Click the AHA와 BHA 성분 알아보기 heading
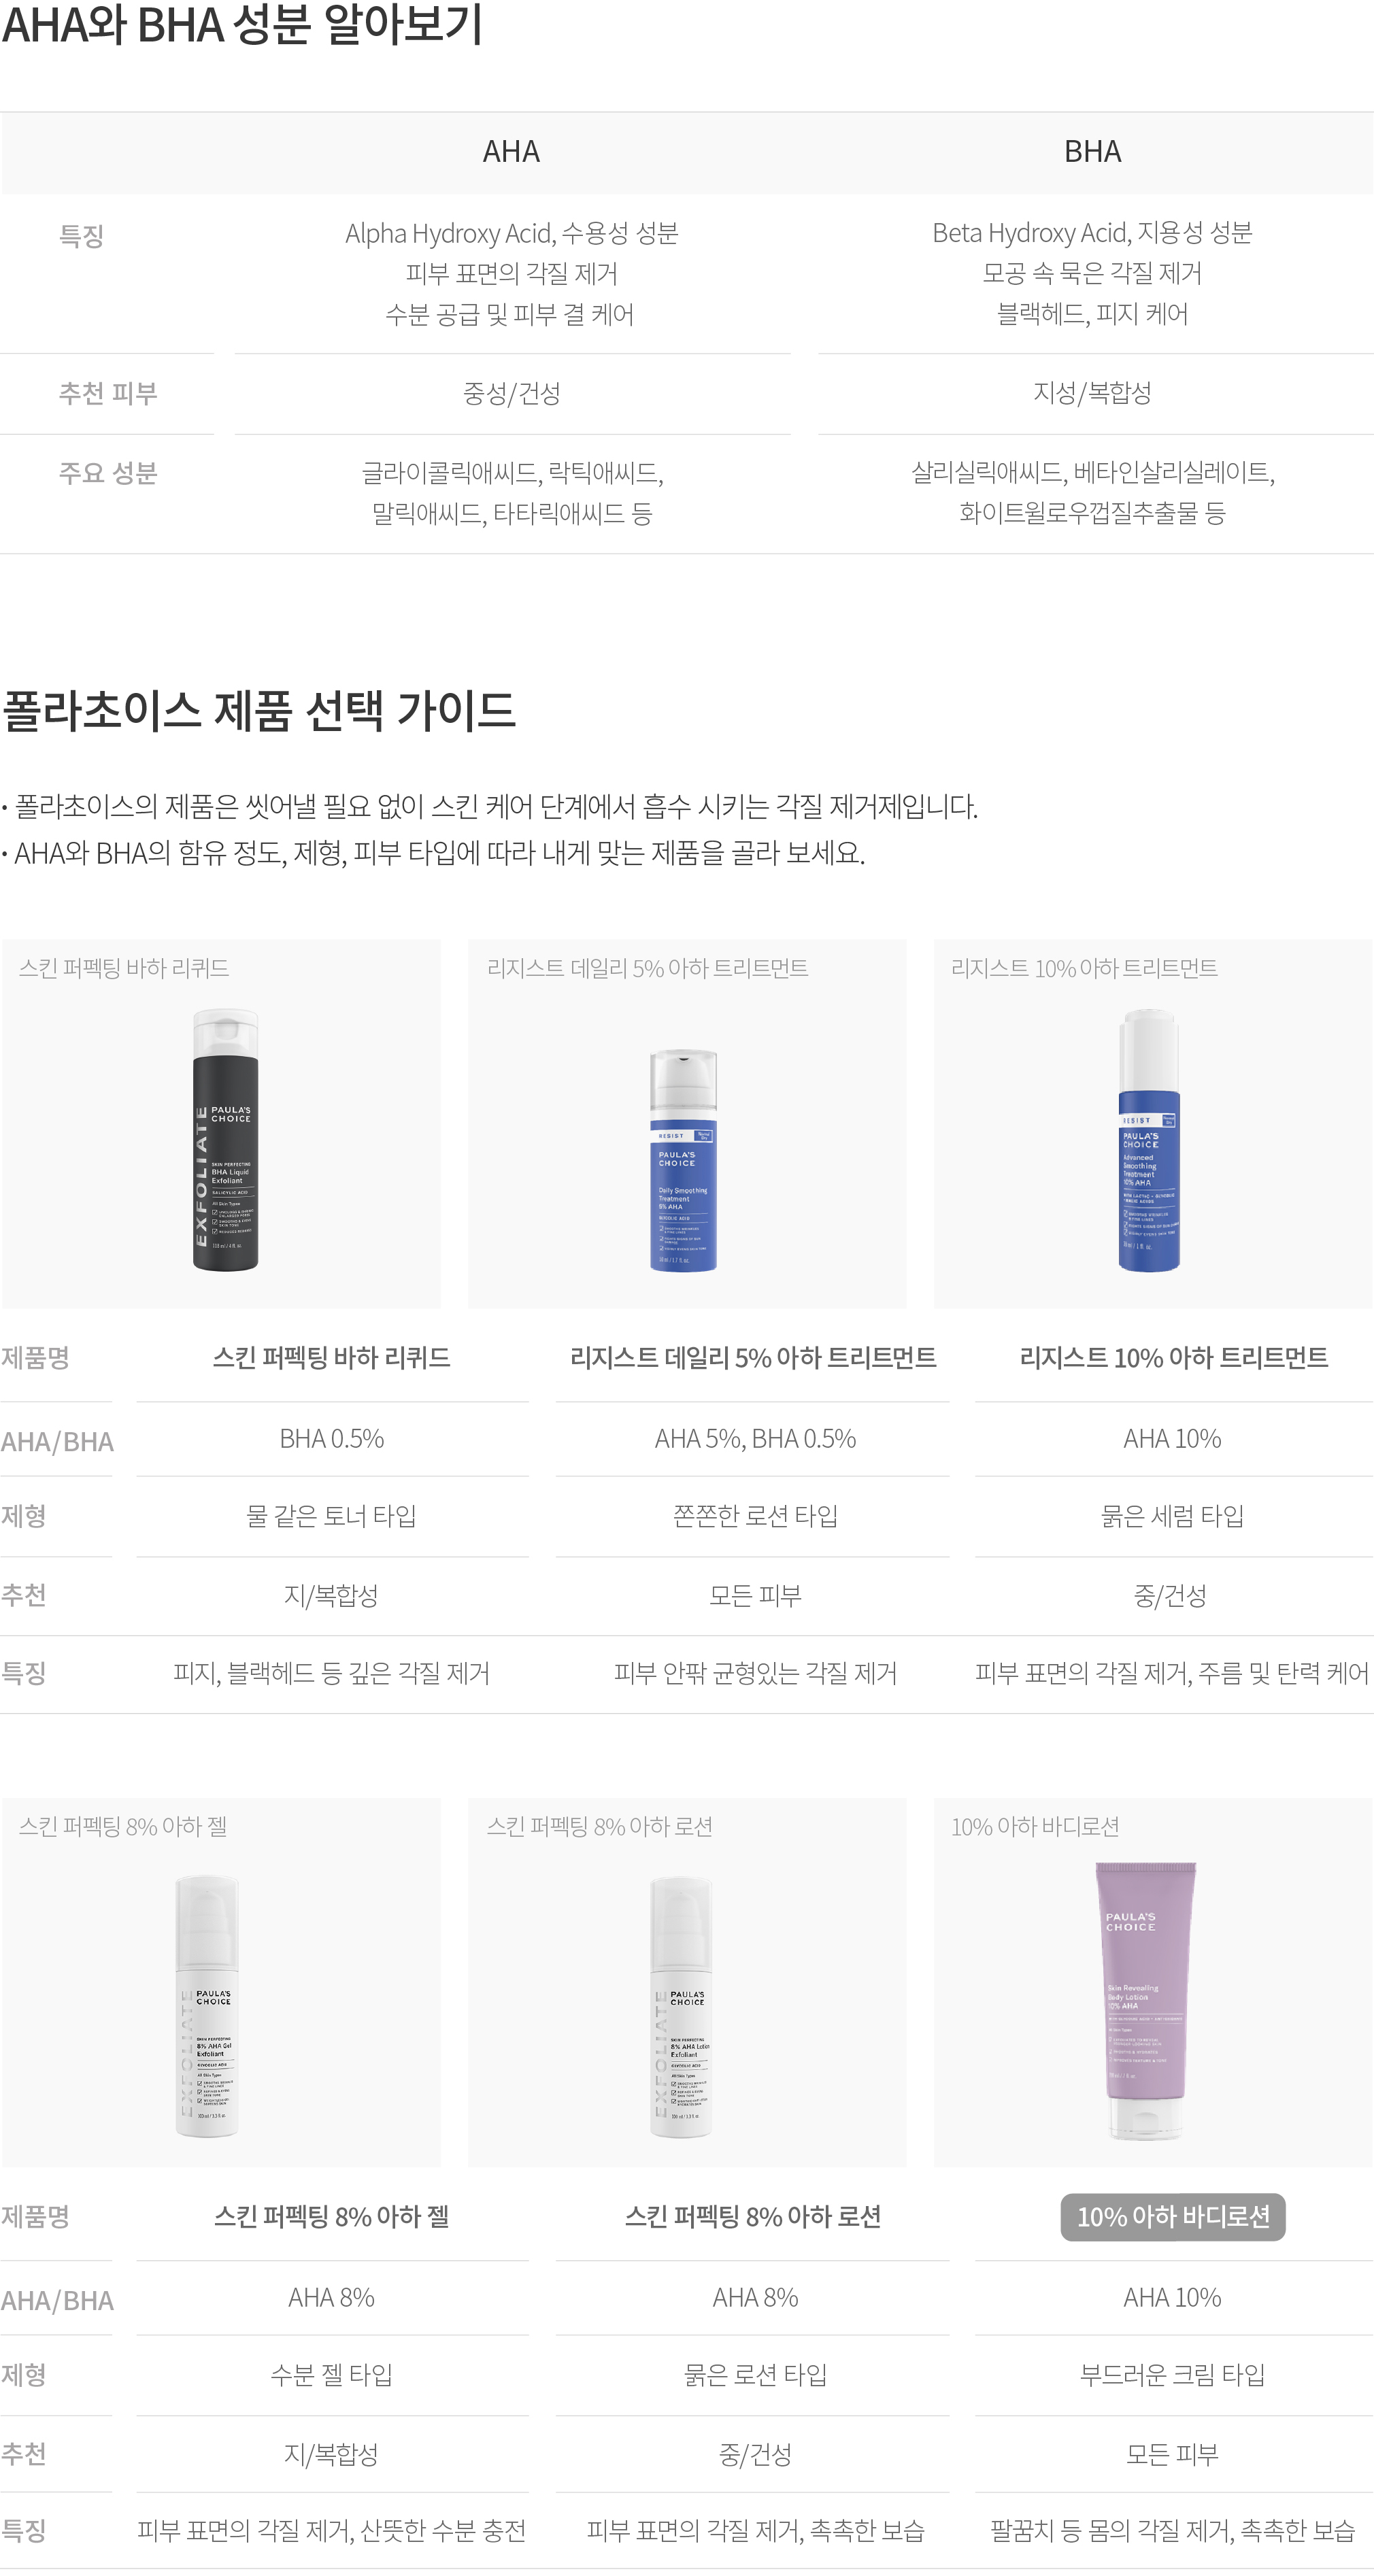 click(x=242, y=24)
